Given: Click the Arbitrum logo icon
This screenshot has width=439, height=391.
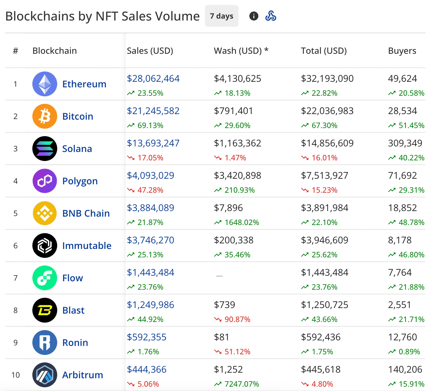Looking at the screenshot, I should pyautogui.click(x=45, y=375).
